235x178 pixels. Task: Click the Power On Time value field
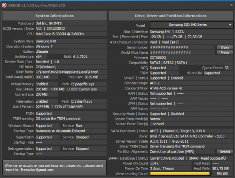170,169
